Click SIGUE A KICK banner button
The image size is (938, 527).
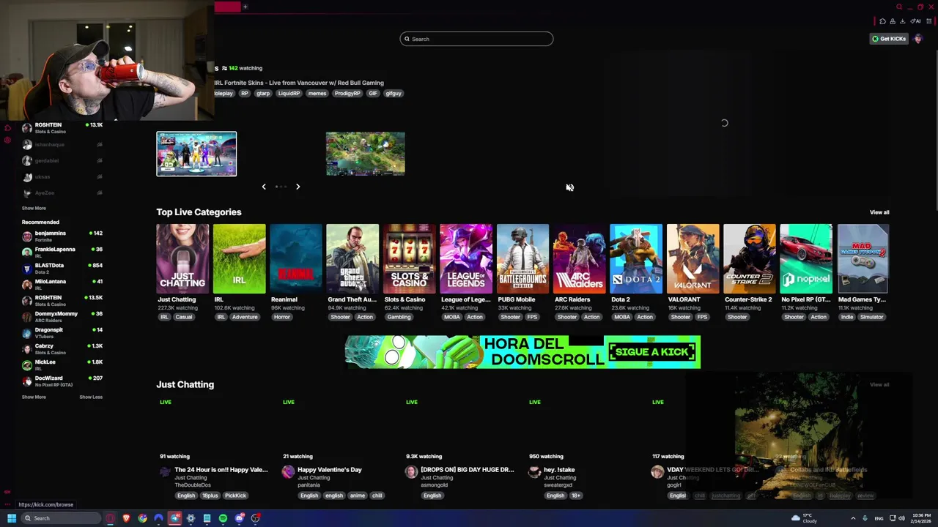(651, 352)
